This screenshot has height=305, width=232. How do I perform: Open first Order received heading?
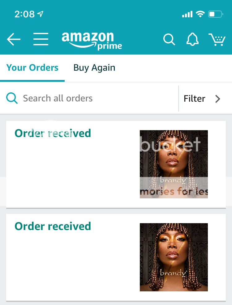[x=53, y=133]
